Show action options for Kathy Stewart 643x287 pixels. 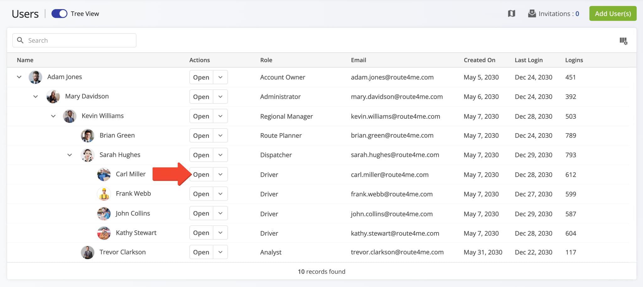point(220,233)
